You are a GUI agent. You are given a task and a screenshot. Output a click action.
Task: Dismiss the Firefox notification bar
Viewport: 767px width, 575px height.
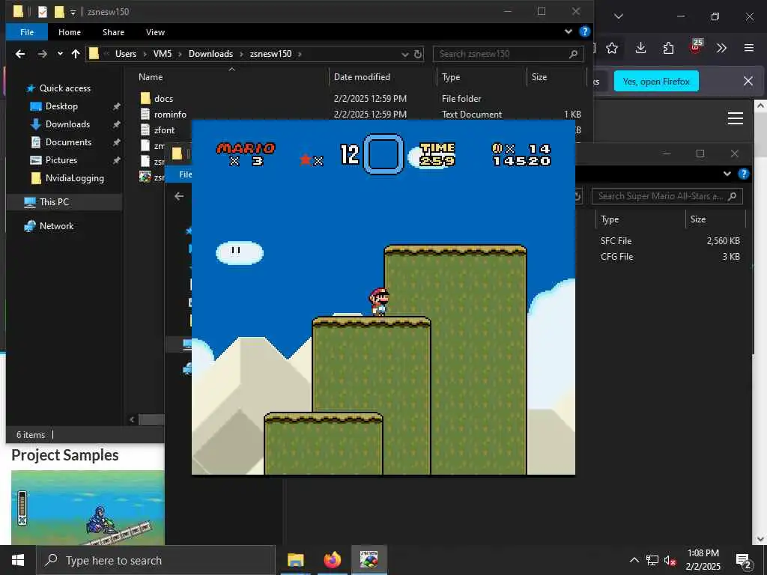[748, 81]
